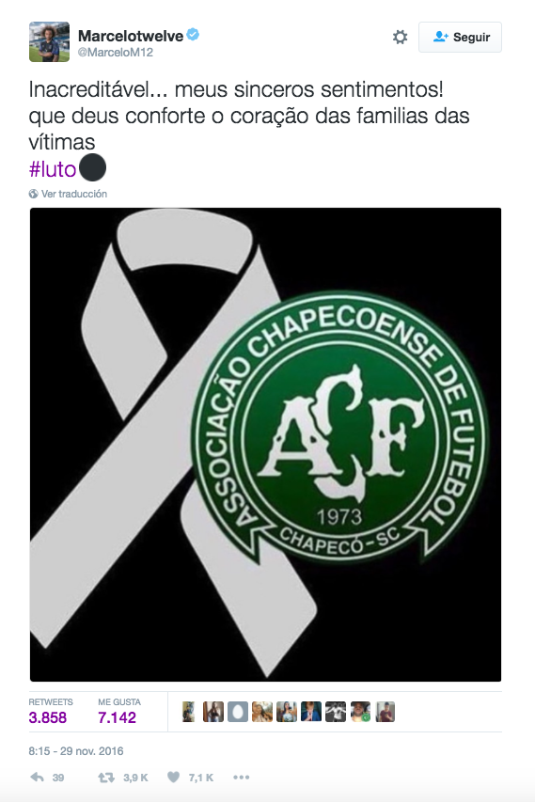Viewport: 535px width, 802px height.
Task: Click the globe icon beside Ver traducción
Action: 33,194
